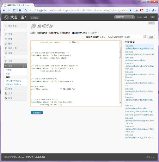Image resolution: width=159 pixels, height=162 pixels.
Task: Click the code editor scrollbar down arrow
Action: 120,103
